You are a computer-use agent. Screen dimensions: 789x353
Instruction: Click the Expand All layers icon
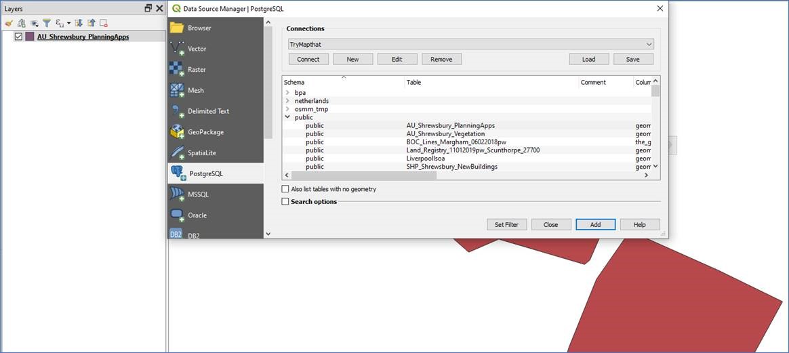click(x=79, y=22)
